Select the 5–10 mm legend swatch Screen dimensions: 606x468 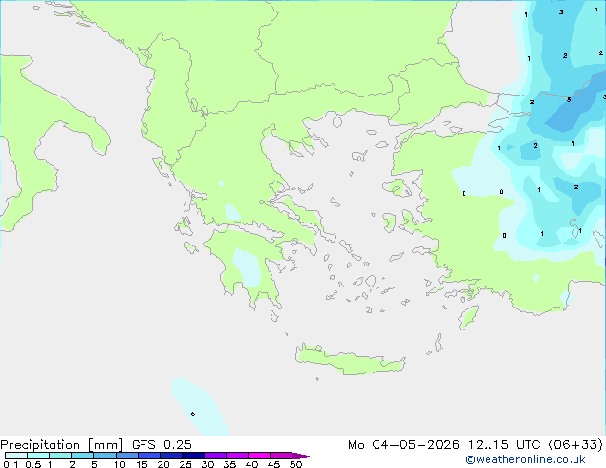pyautogui.click(x=104, y=456)
